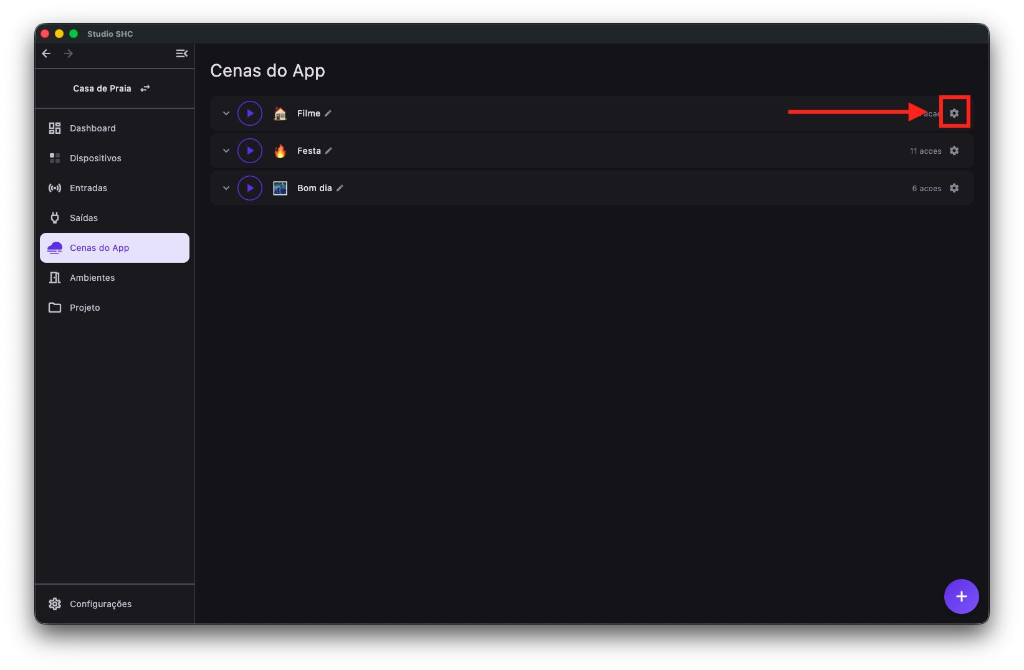The image size is (1024, 670).
Task: Select Cenas do App menu item
Action: click(x=115, y=248)
